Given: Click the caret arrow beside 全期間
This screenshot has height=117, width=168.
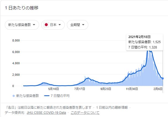Looking at the screenshot, I should 83,25.
